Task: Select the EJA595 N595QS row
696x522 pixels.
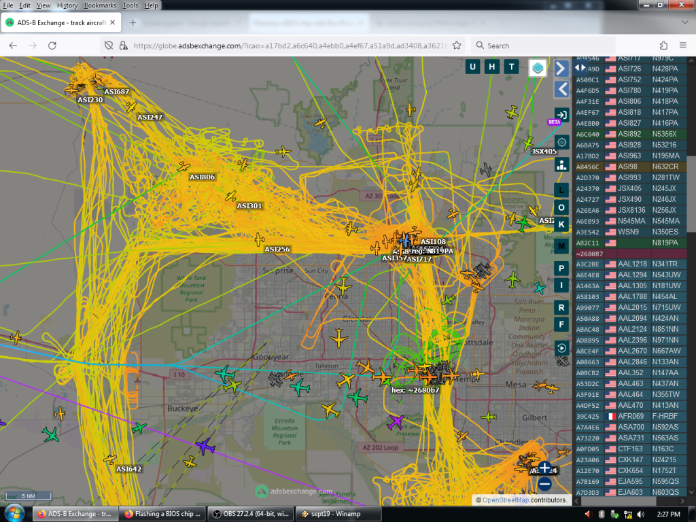Action: [x=630, y=482]
